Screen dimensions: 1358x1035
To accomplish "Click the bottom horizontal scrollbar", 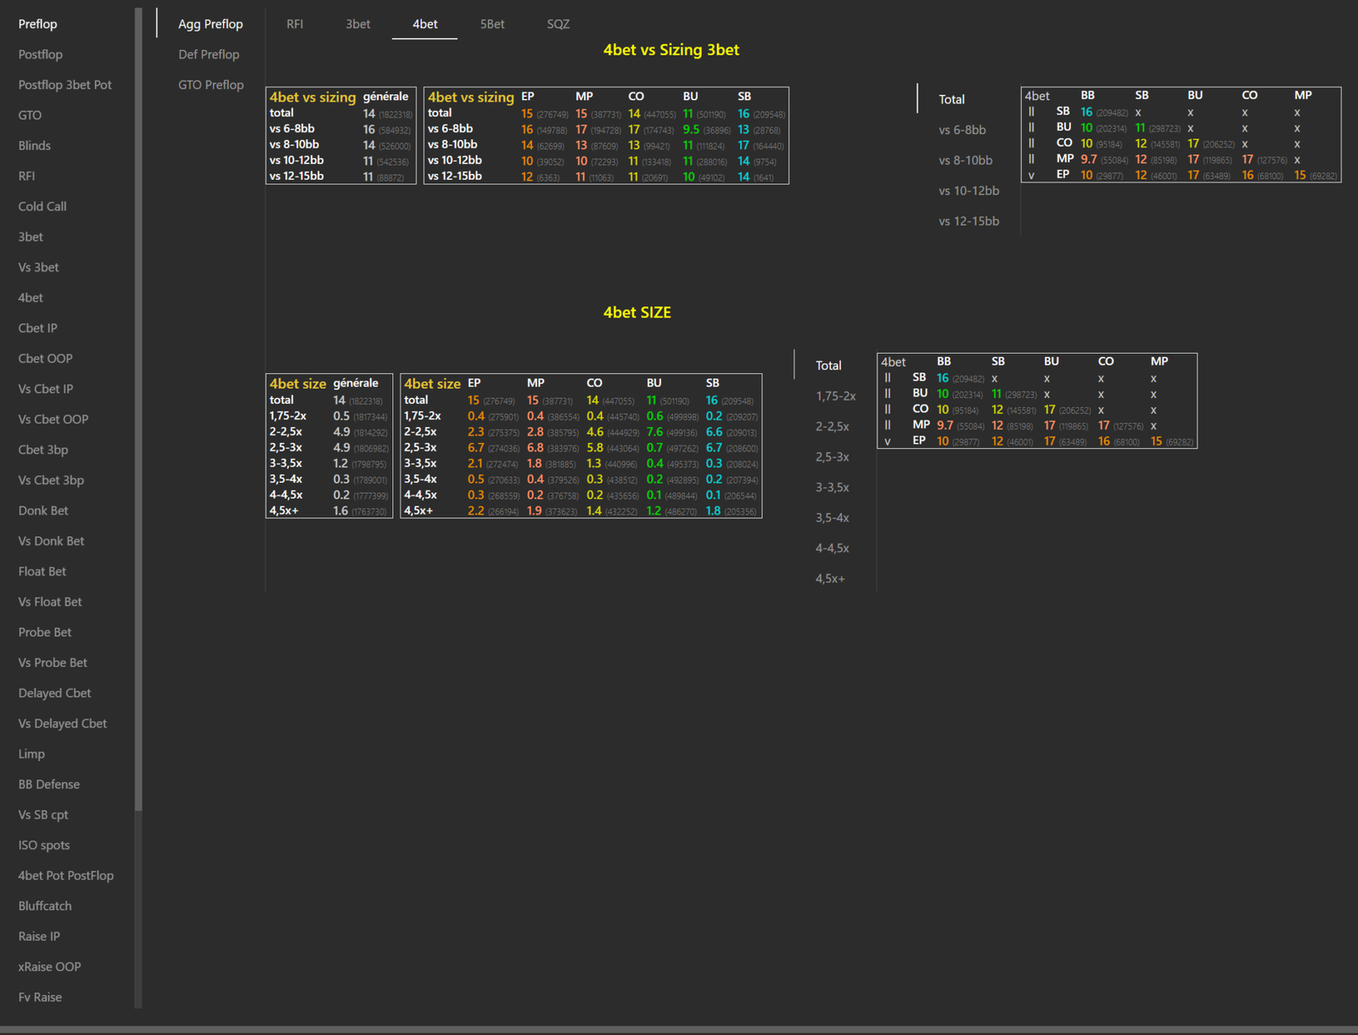I will tap(679, 1030).
